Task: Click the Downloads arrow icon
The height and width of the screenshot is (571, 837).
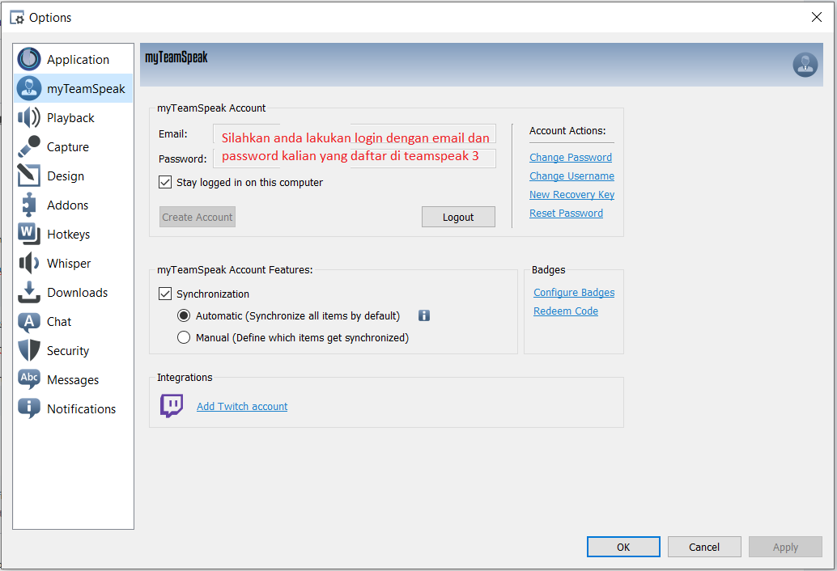Action: tap(29, 292)
